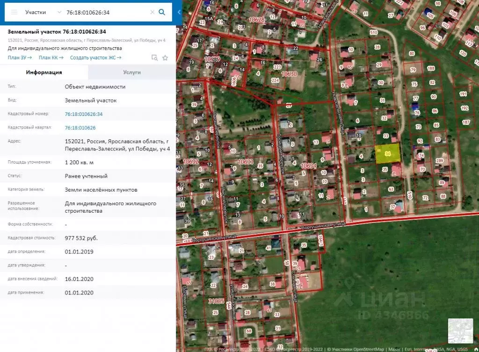Open the basemap switcher thumbnail
Viewport: 479px width, 352px height.
(x=460, y=330)
